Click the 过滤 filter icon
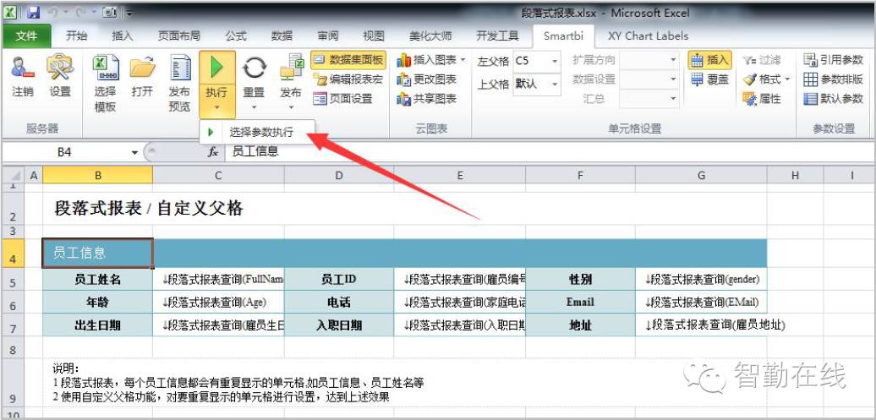Viewport: 876px width, 420px height. coord(749,60)
